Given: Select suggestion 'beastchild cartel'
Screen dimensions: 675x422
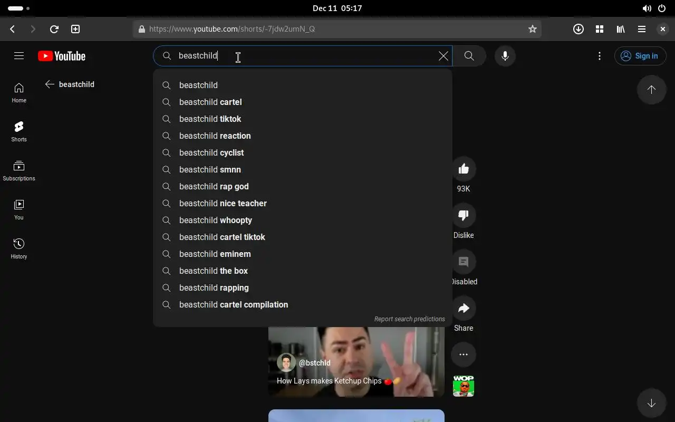Looking at the screenshot, I should [303, 102].
